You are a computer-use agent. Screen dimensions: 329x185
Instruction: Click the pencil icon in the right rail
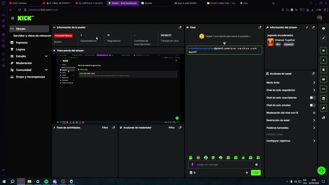pos(323,38)
